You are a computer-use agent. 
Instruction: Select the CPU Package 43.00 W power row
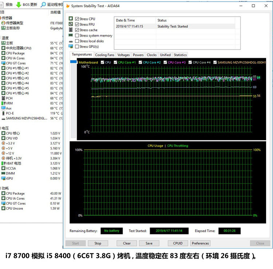pos(31,193)
